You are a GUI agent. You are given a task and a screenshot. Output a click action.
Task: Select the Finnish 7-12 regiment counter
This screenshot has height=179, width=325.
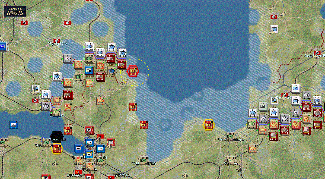click(x=57, y=76)
